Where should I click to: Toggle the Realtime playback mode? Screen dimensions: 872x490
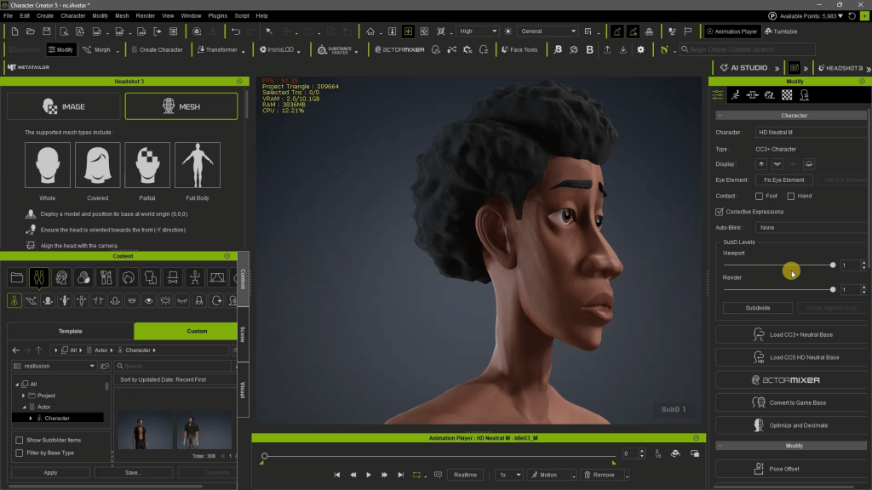click(465, 475)
